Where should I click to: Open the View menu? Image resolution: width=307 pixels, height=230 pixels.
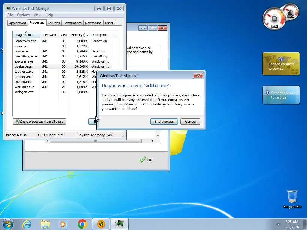pos(37,15)
